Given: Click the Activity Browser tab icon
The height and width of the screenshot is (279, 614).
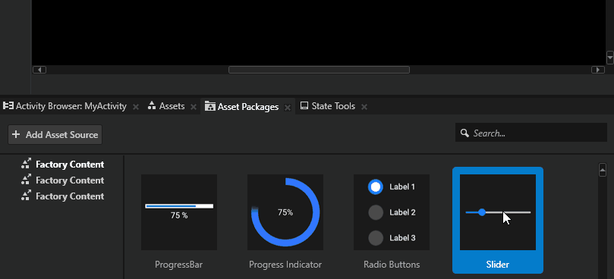Looking at the screenshot, I should coord(8,106).
